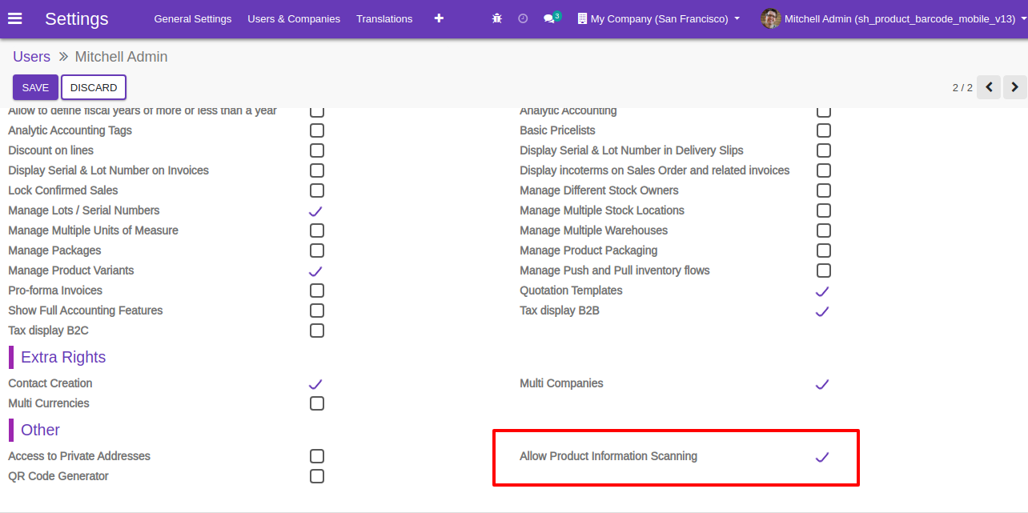The height and width of the screenshot is (513, 1028).
Task: Open the activities clock icon
Action: click(x=523, y=18)
